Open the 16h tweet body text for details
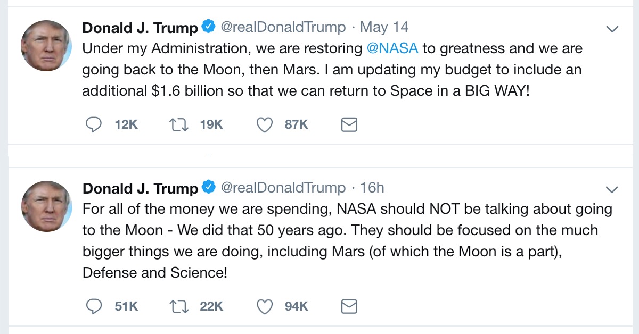 pyautogui.click(x=347, y=241)
